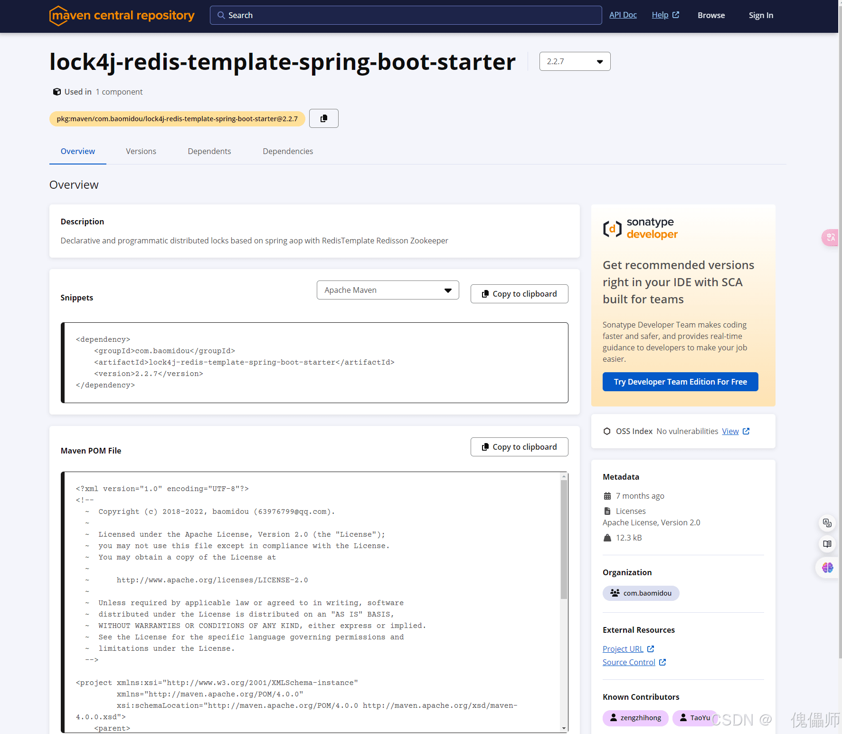Click the open-book immersive reading icon

827,544
